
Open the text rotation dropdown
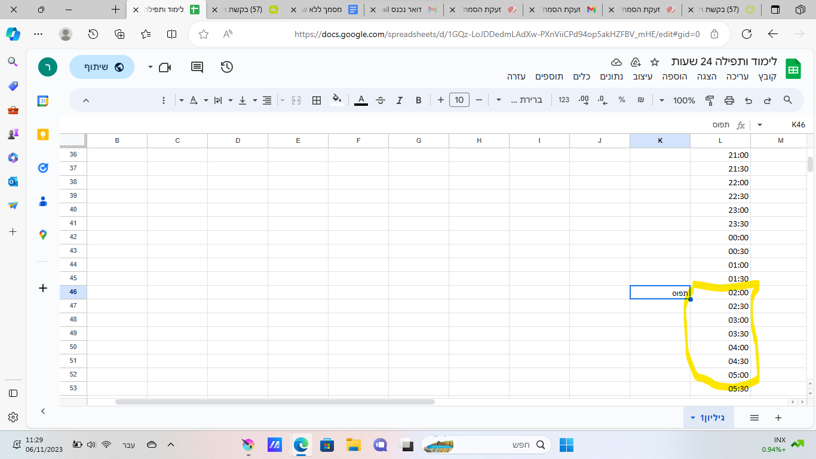point(189,100)
